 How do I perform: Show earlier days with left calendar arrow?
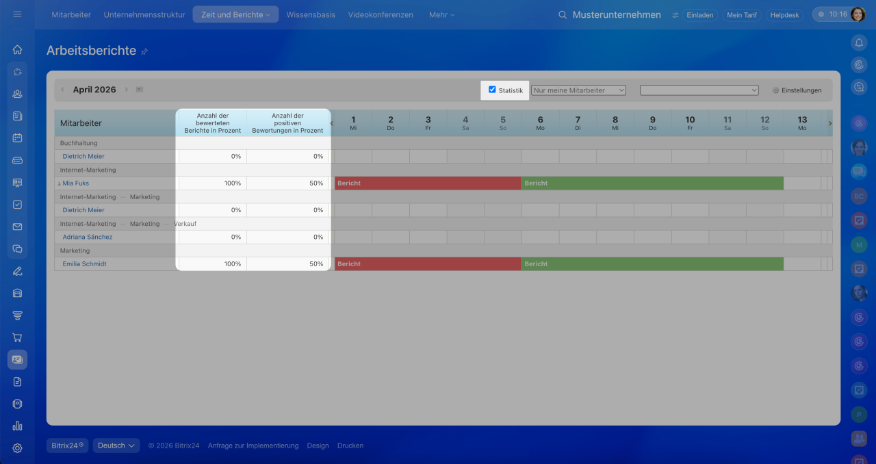332,123
